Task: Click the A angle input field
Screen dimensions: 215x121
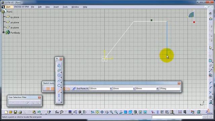Action: click(x=169, y=89)
